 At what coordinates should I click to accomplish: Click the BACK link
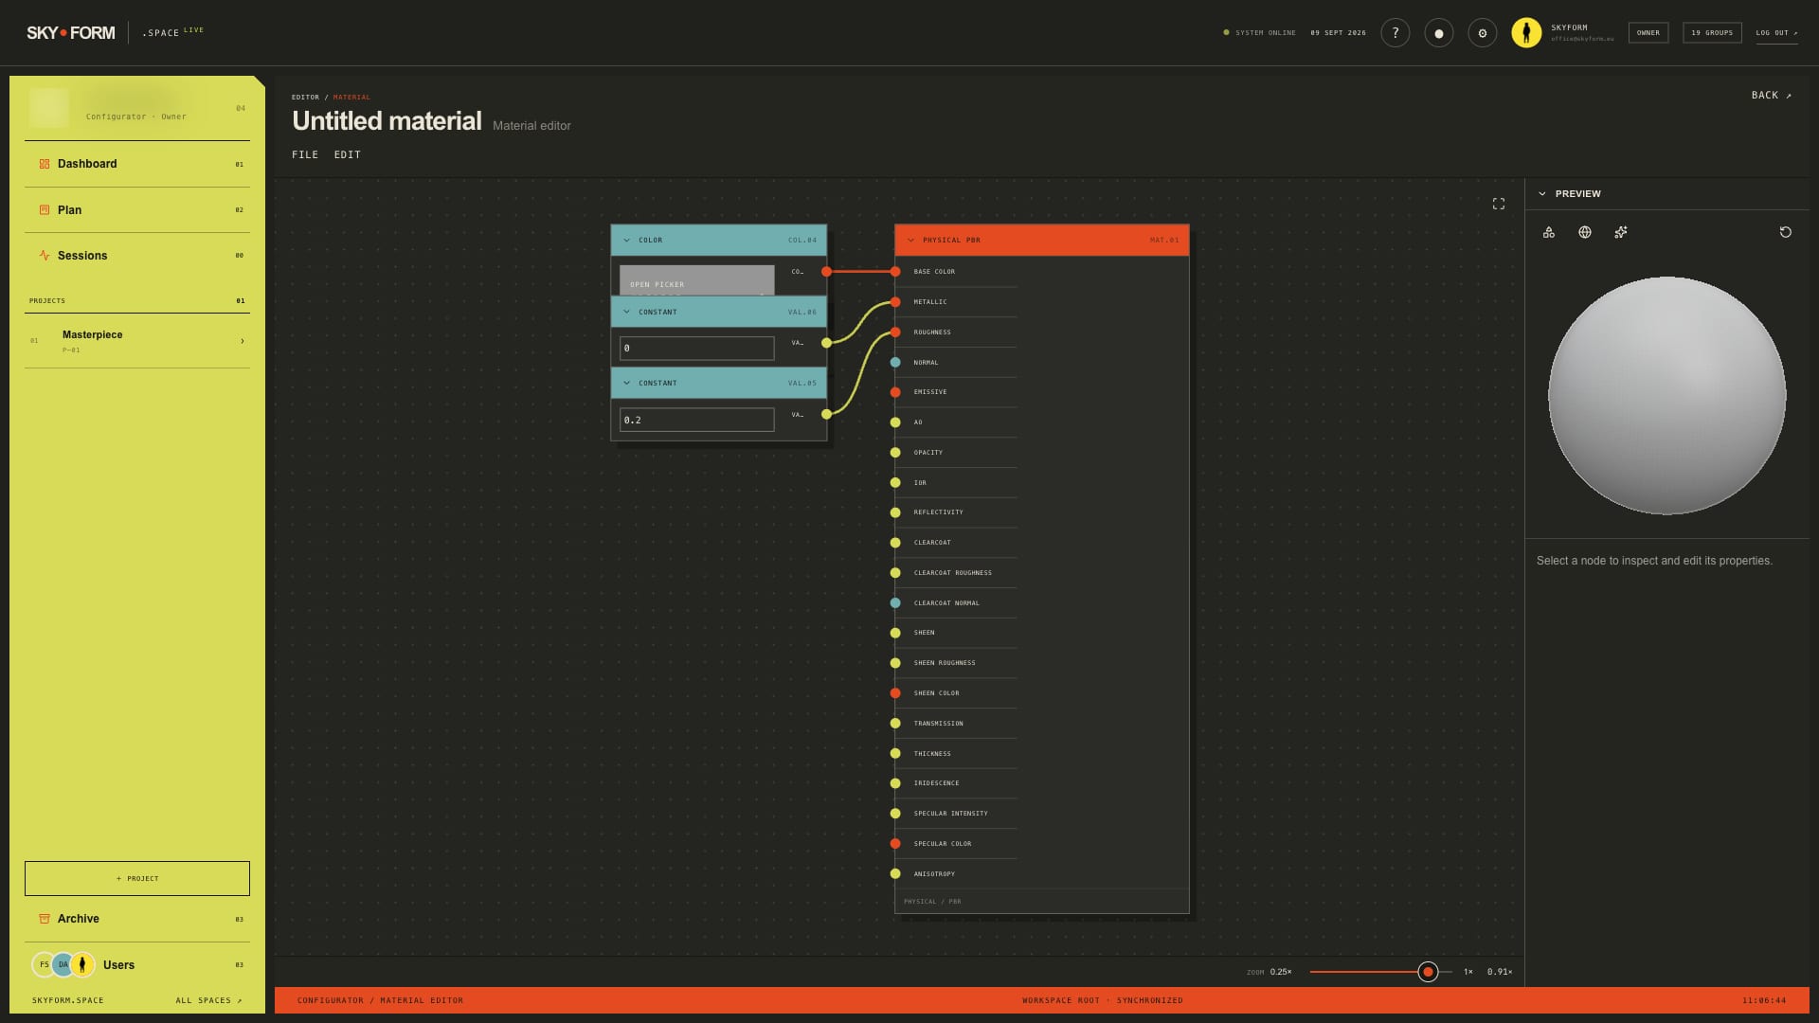(x=1771, y=96)
